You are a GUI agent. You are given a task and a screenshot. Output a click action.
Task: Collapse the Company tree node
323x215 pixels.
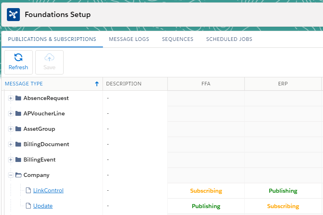tap(11, 175)
